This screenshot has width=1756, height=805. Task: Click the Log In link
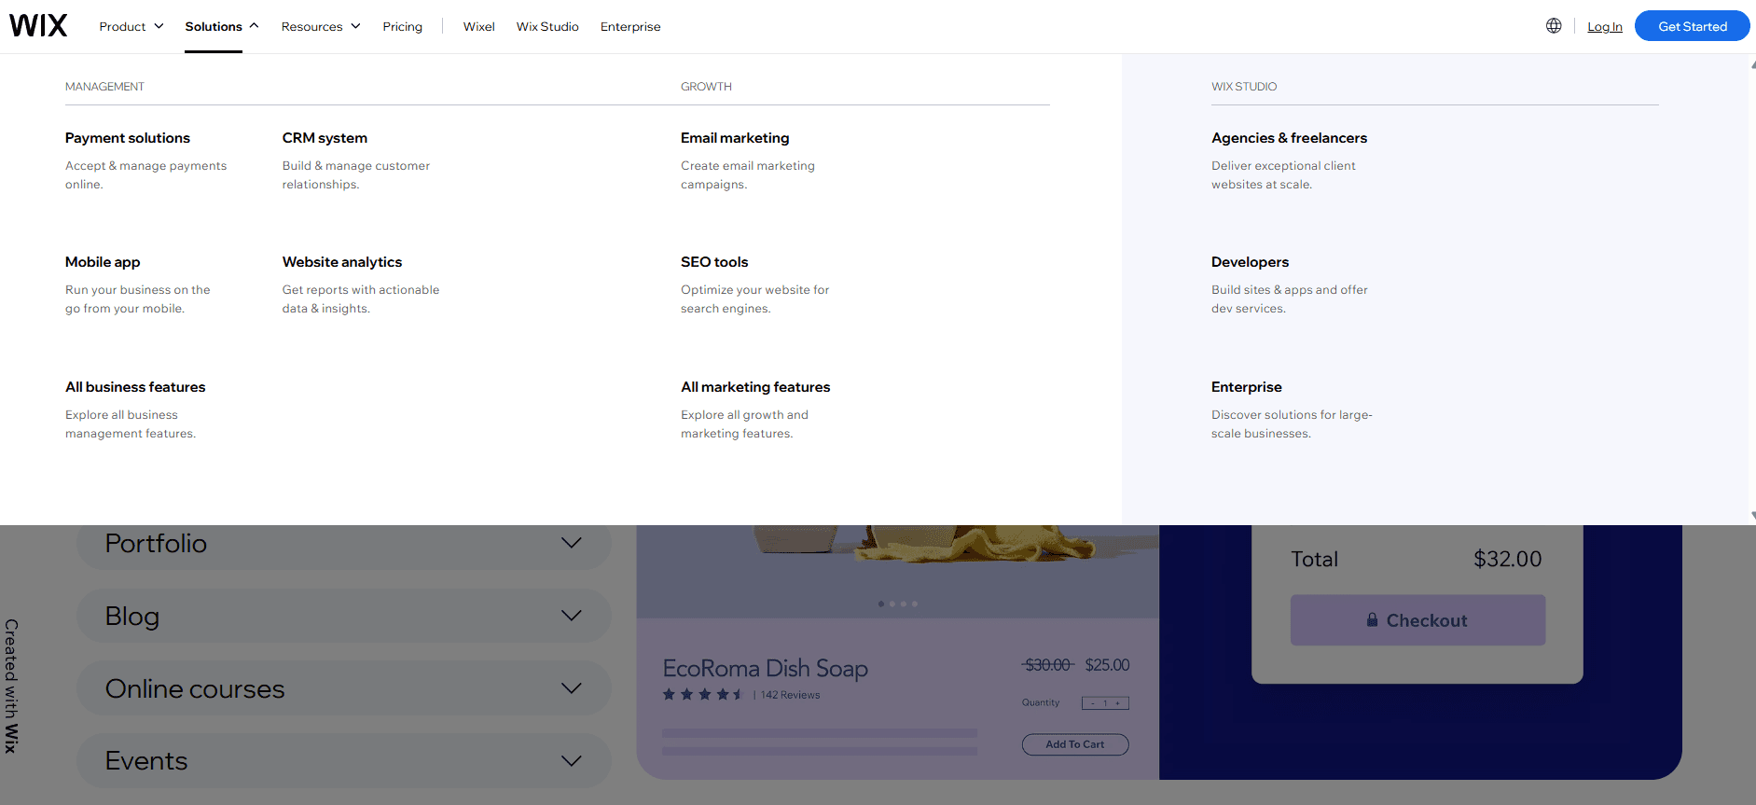tap(1604, 26)
